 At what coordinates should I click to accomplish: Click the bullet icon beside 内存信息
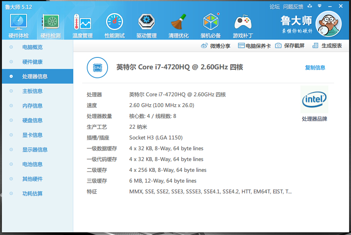[11, 106]
